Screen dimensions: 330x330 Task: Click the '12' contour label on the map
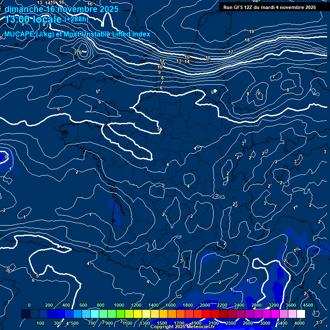coord(162,61)
